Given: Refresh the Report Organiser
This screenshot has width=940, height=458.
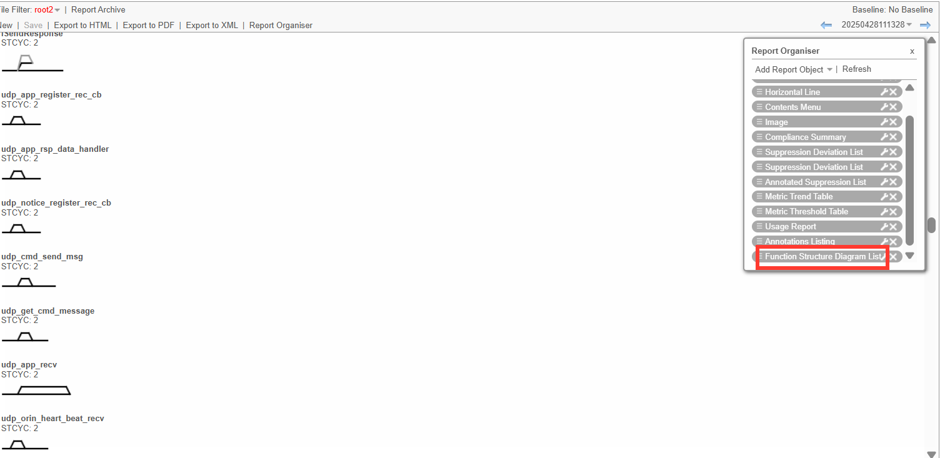Looking at the screenshot, I should click(856, 69).
